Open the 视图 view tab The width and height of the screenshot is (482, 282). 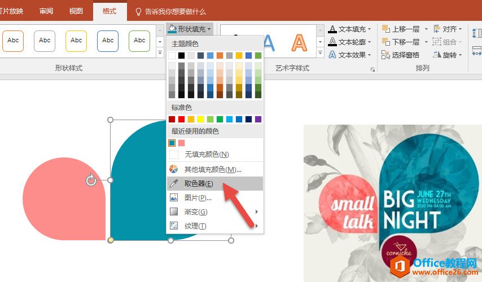(76, 11)
